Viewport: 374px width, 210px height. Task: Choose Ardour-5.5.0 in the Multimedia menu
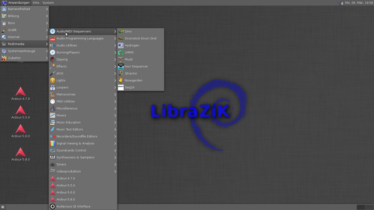[x=83, y=185]
